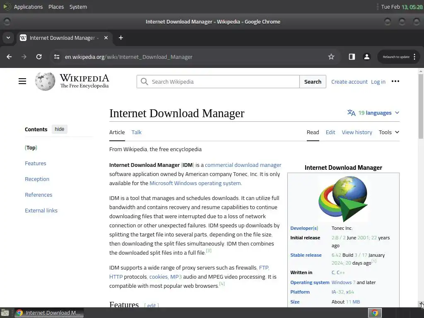Close the Internet Download Manager tab
This screenshot has width=424, height=318.
click(106, 38)
